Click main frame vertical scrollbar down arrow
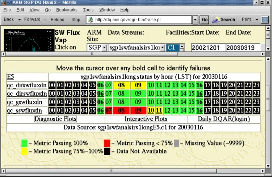The height and width of the screenshot is (179, 273). click(x=268, y=166)
